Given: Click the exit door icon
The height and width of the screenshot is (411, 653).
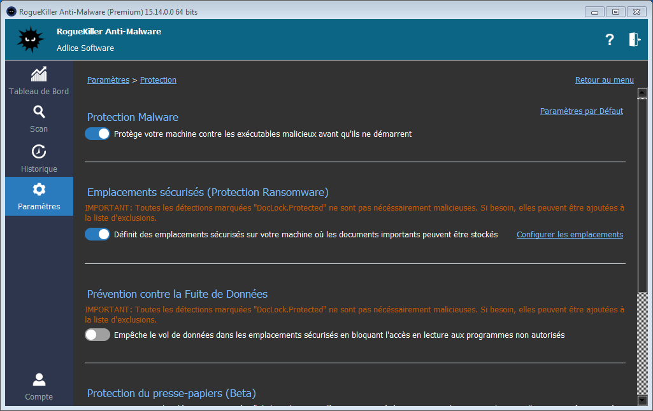Looking at the screenshot, I should [635, 39].
